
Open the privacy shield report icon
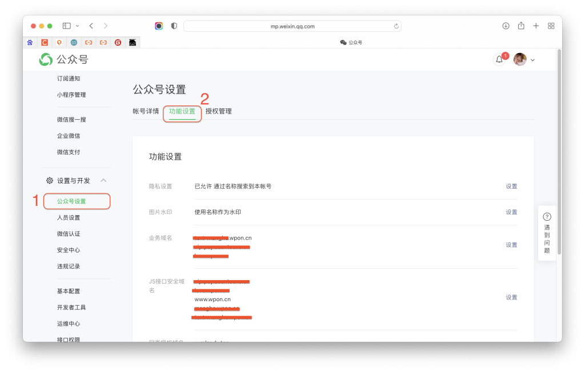174,26
